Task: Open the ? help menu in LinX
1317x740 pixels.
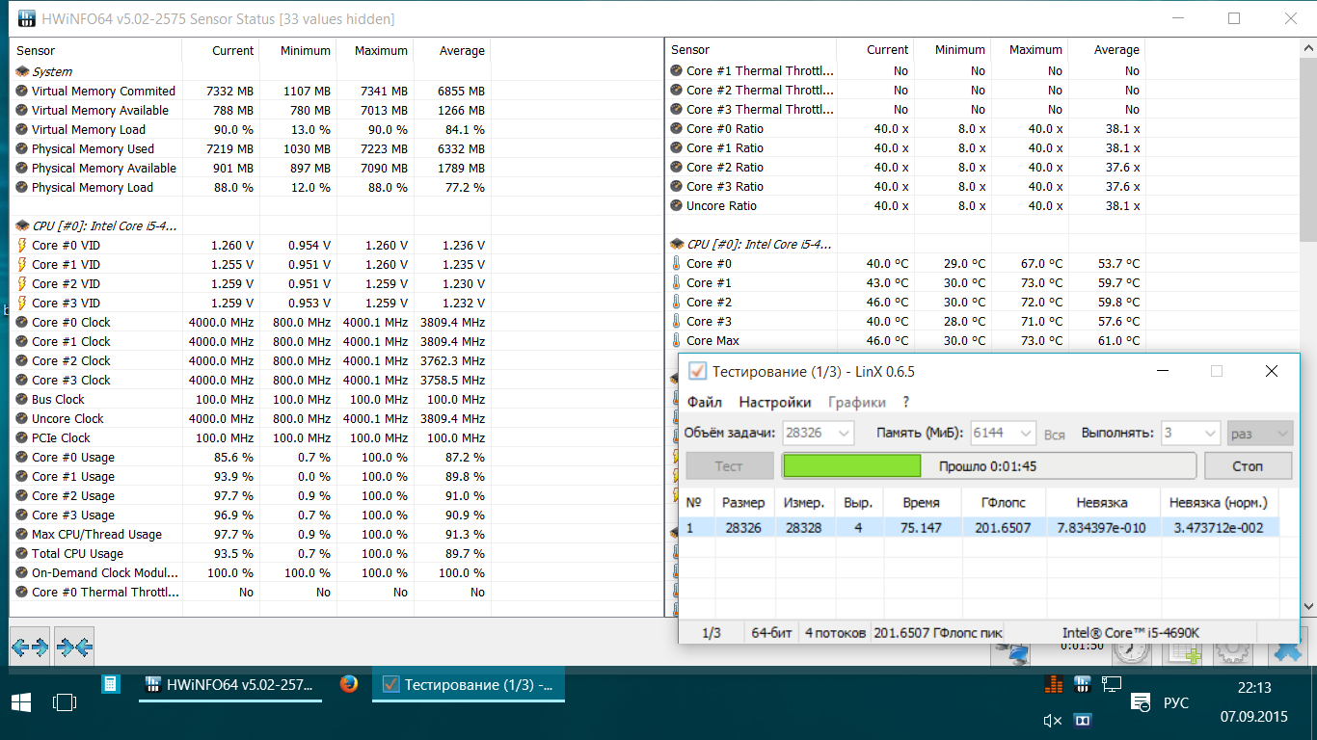Action: coord(906,402)
